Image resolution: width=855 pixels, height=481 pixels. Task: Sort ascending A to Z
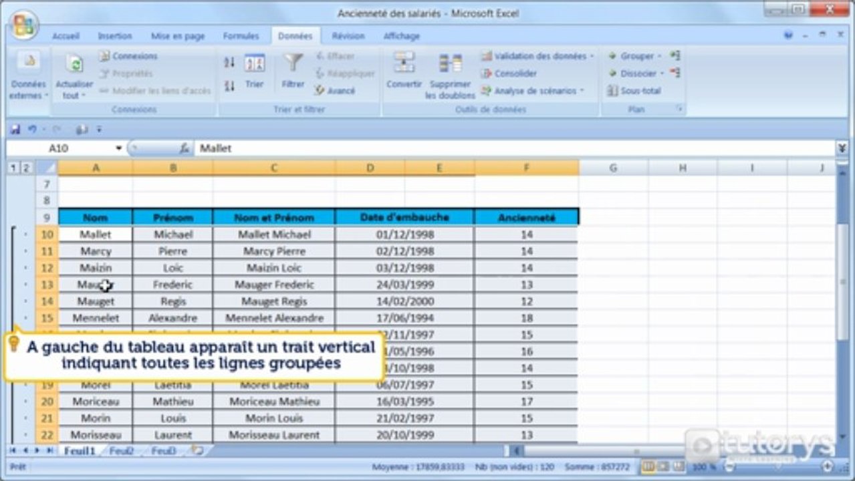229,62
